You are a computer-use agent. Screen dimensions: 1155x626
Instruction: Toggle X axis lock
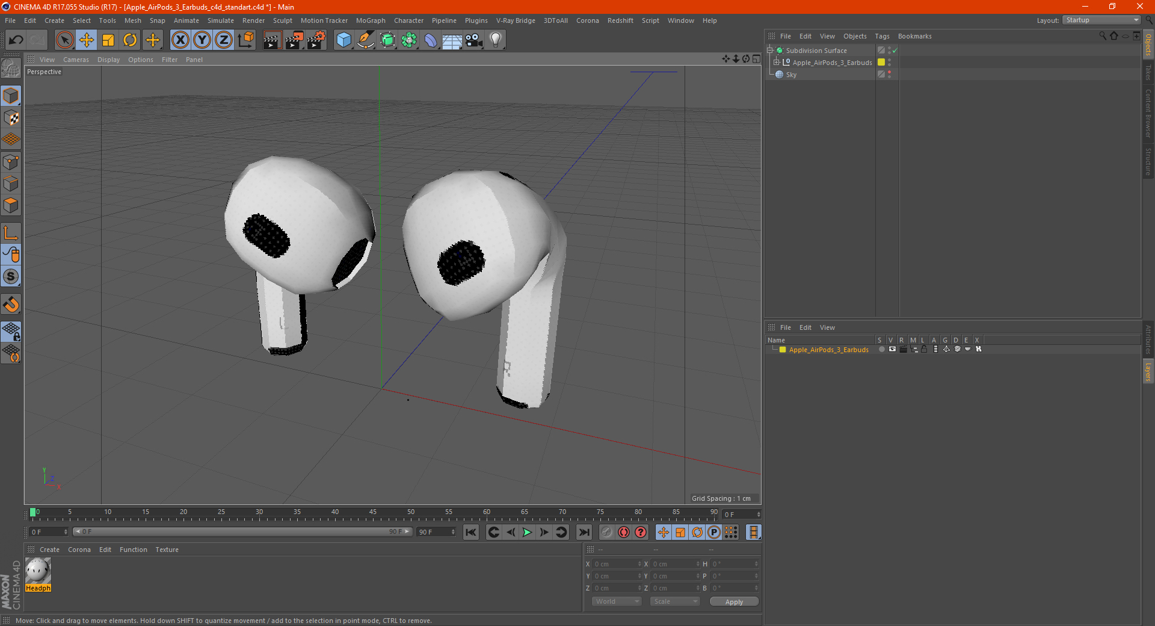(180, 40)
